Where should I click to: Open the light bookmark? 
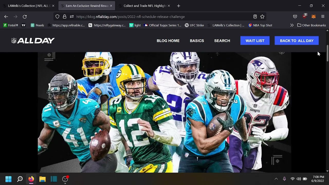[x=135, y=25]
